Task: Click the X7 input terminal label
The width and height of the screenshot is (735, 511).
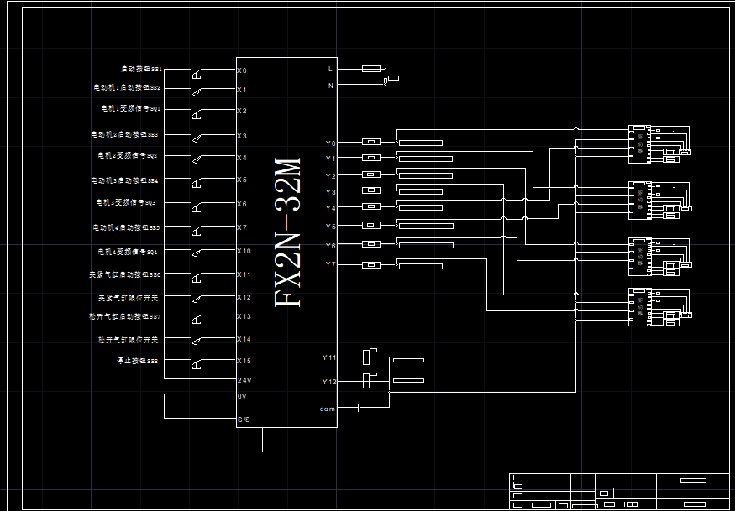Action: 242,227
